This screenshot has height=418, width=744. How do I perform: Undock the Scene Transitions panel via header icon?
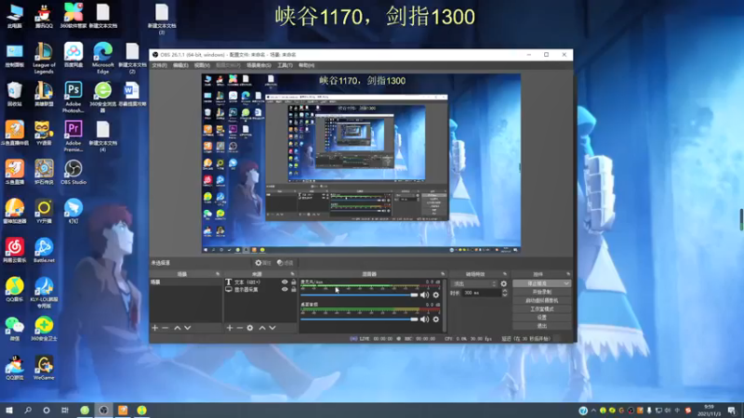[x=505, y=274]
